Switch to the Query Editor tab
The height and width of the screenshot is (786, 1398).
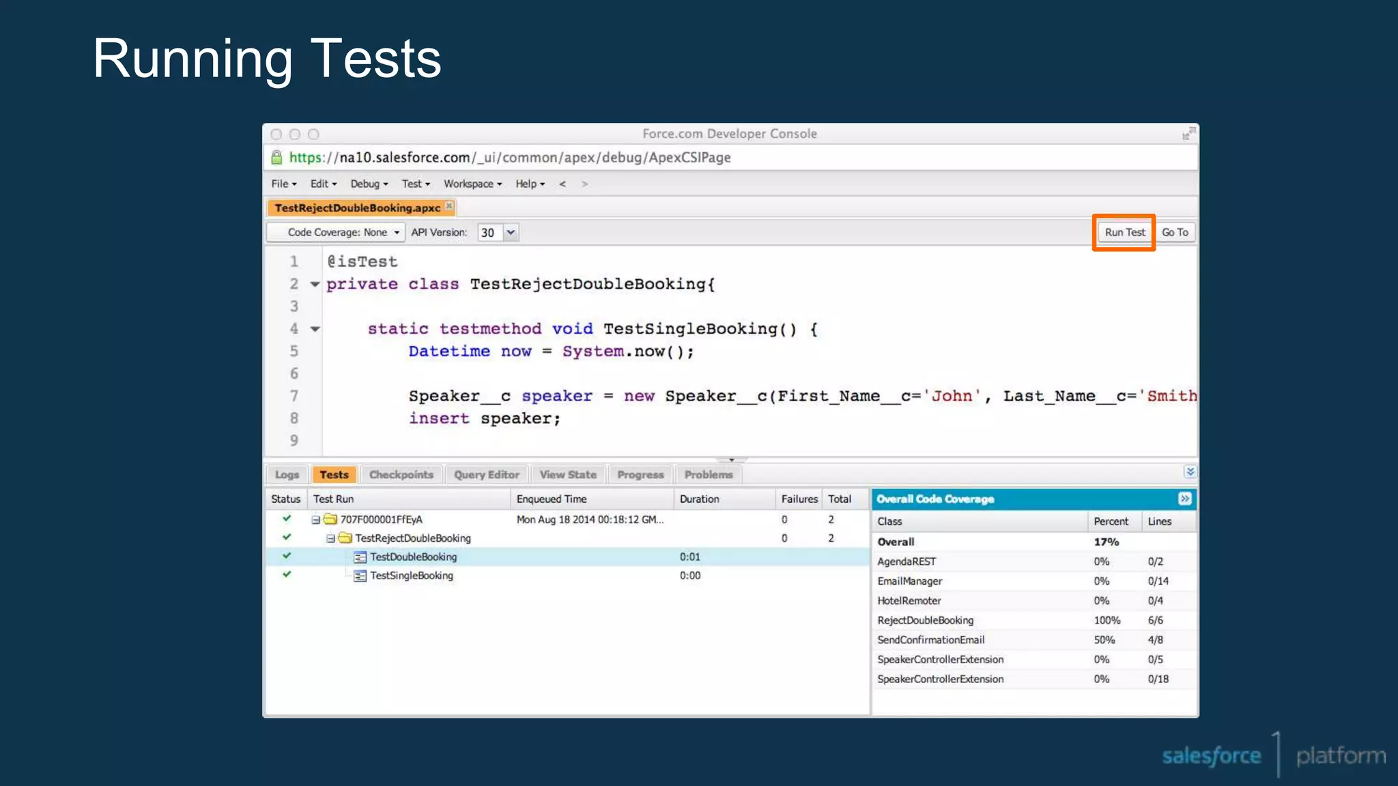coord(487,474)
